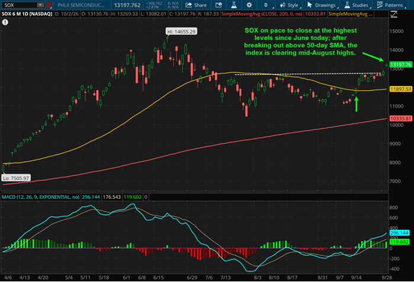Click the yellow 11897.53 price bubble
This screenshot has height=282, width=414.
click(x=400, y=89)
